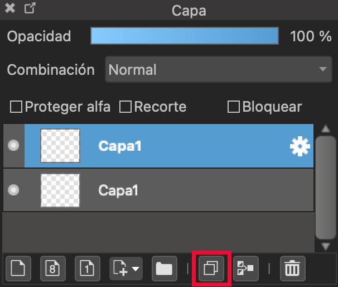Open the Combinación blend mode dropdown
338x287 pixels.
219,69
